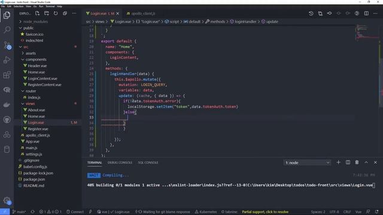
Task: Open editor more actions ellipsis
Action: coord(375,13)
